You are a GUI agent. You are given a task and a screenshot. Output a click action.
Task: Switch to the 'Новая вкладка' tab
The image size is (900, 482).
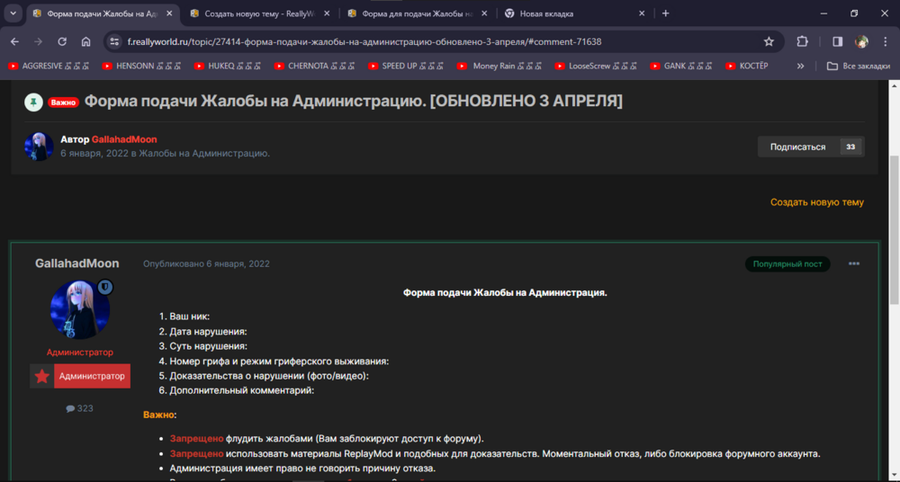[x=576, y=13]
